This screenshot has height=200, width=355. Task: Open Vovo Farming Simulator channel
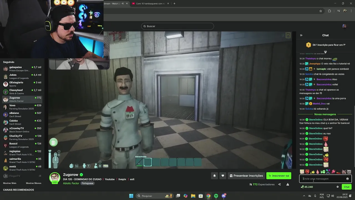[x=22, y=107]
